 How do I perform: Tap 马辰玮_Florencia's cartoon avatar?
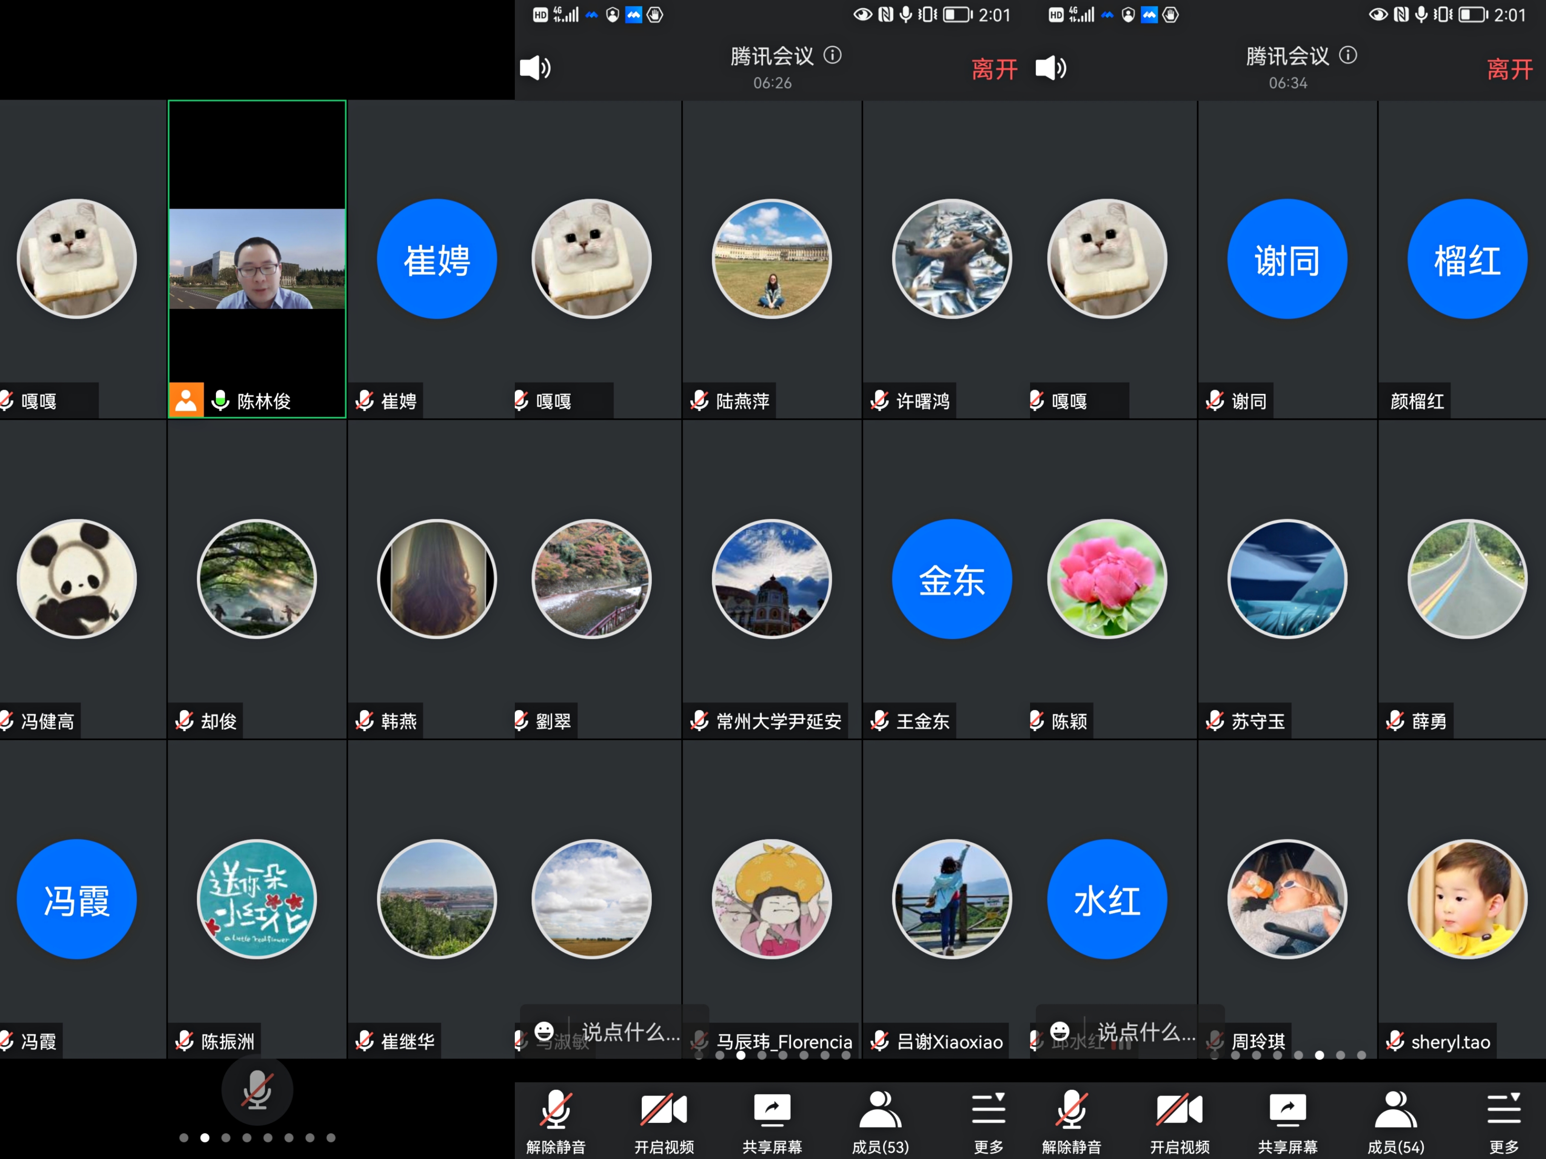(x=771, y=899)
